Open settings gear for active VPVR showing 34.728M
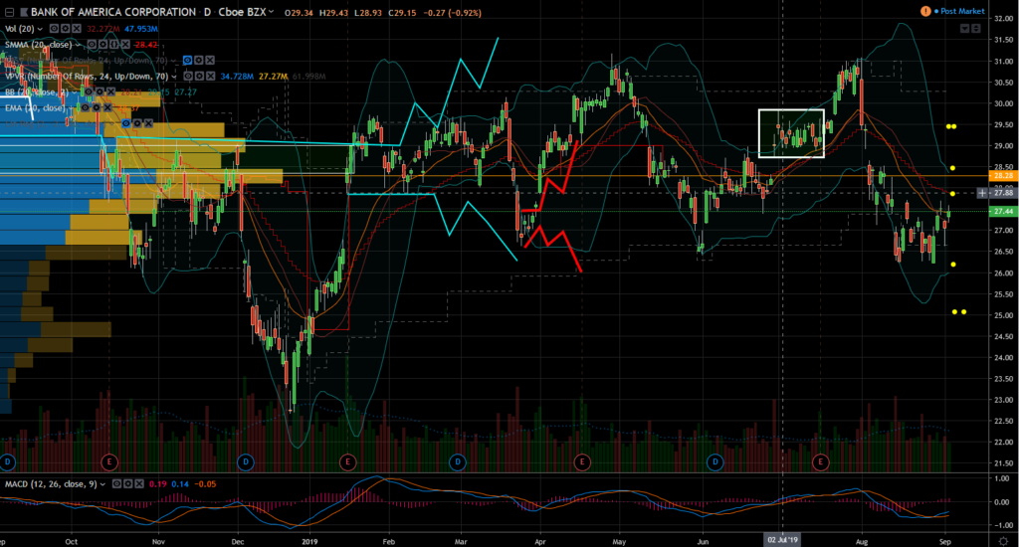1019x547 pixels. [x=199, y=76]
